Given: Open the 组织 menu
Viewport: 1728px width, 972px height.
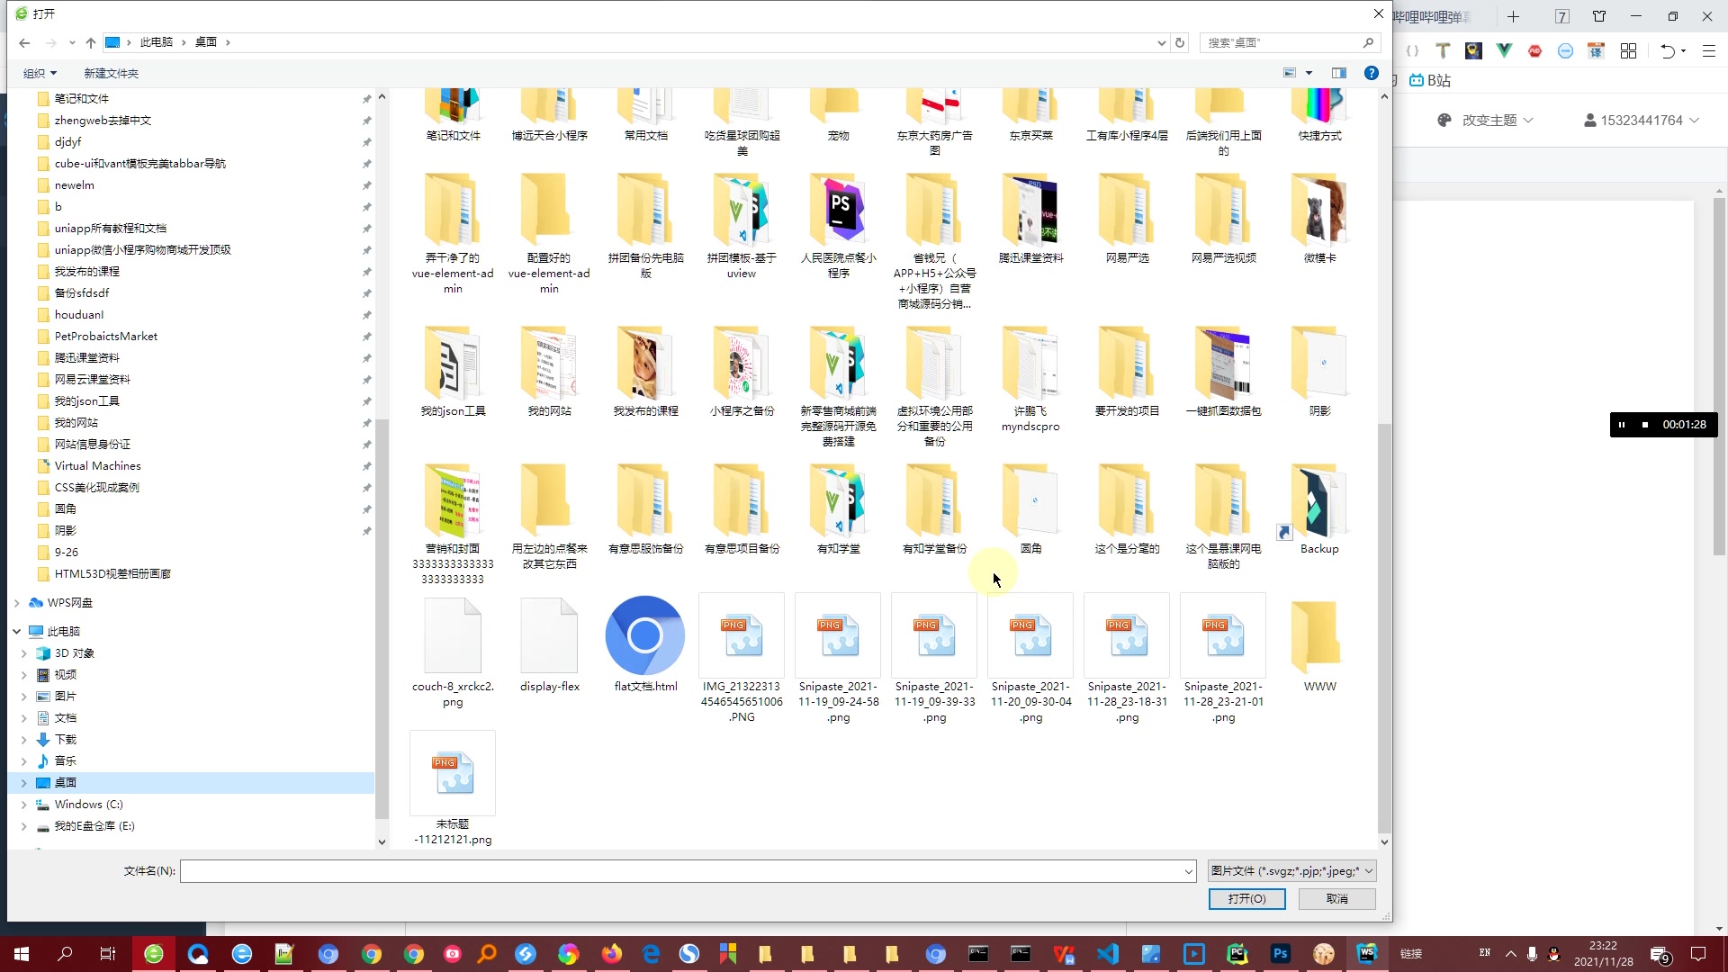Looking at the screenshot, I should tap(40, 73).
